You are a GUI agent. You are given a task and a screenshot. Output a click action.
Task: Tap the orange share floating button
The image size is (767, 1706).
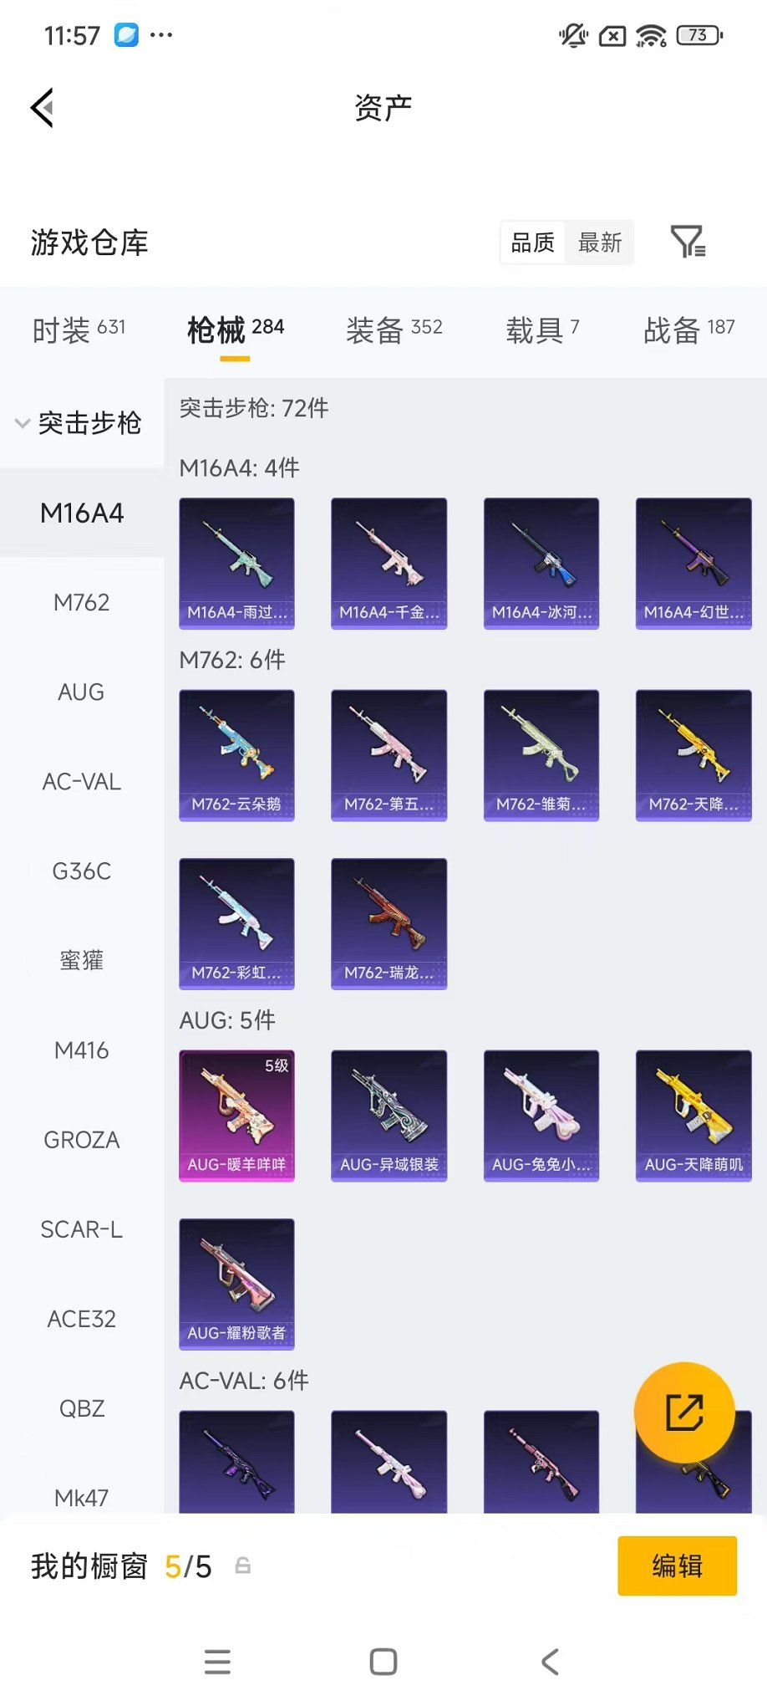[x=684, y=1412]
